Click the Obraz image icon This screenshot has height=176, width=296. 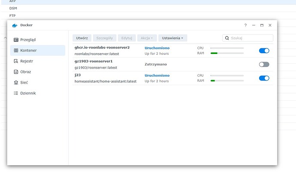coord(16,72)
